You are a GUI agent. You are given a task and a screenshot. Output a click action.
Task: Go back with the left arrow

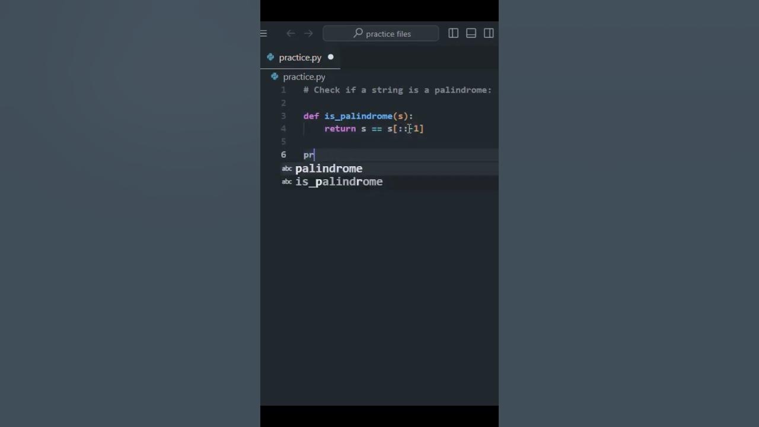291,34
